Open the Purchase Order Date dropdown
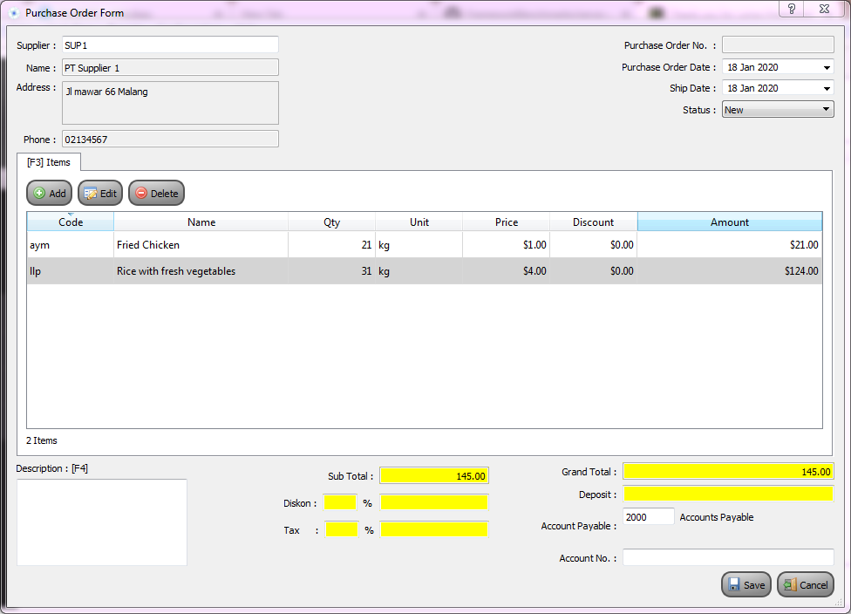The height and width of the screenshot is (614, 851). [x=826, y=67]
